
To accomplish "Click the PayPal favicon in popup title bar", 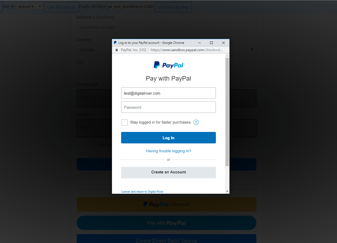I will click(115, 42).
